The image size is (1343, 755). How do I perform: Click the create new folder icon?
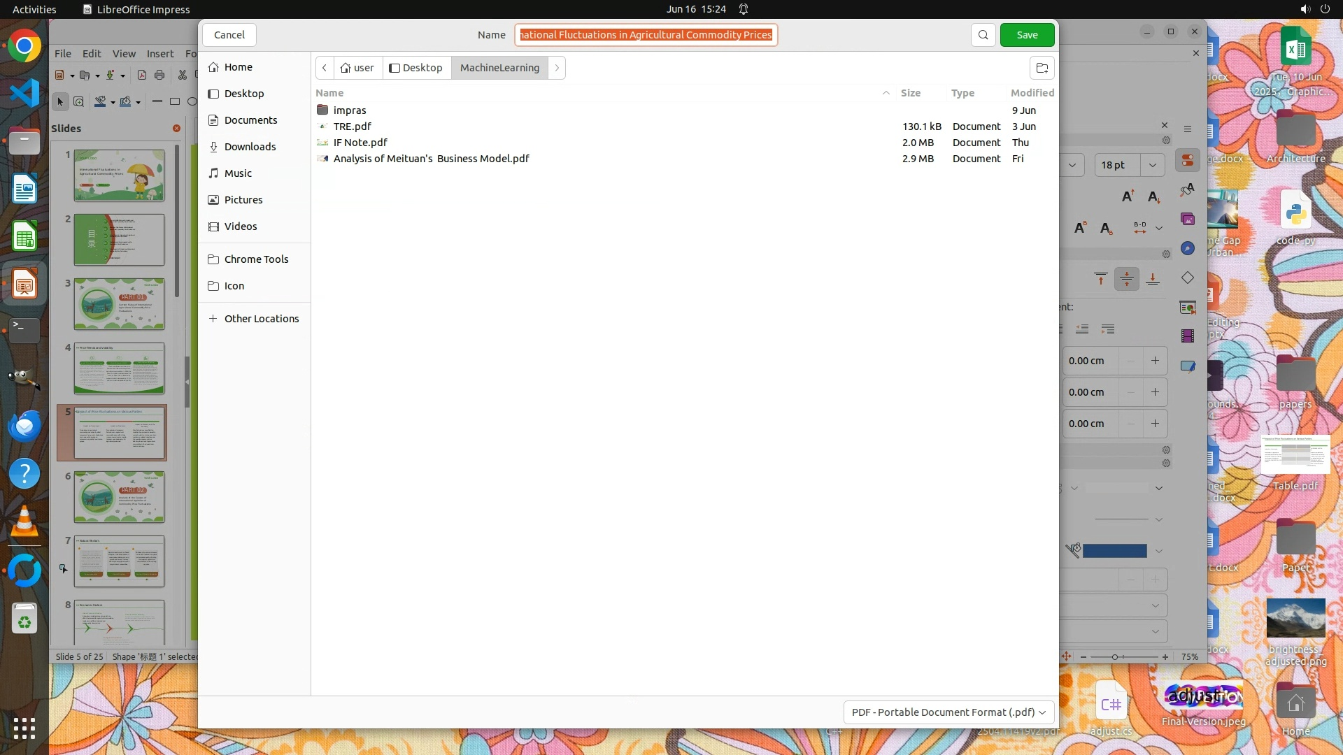[x=1042, y=68]
